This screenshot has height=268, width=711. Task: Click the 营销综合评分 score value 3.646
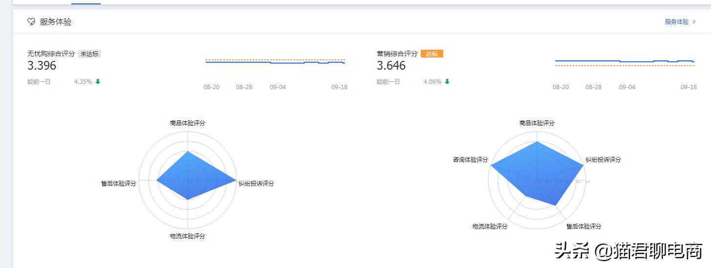point(391,66)
